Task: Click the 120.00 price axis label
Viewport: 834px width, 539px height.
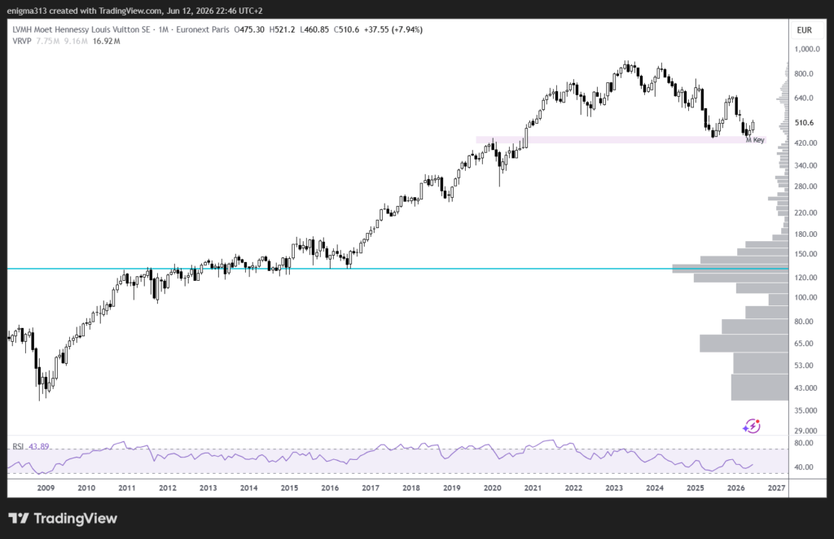Action: coord(805,278)
